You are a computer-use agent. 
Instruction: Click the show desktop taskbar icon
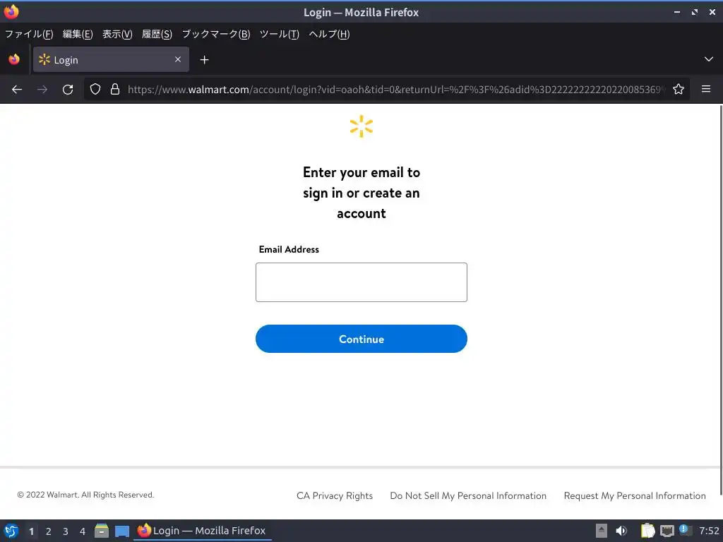tap(122, 531)
